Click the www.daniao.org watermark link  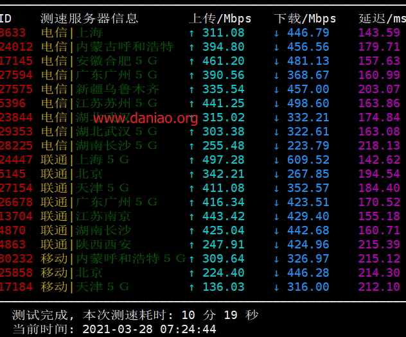(x=146, y=118)
